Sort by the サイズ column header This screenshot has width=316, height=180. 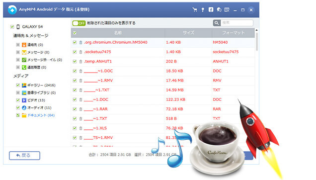[188, 33]
